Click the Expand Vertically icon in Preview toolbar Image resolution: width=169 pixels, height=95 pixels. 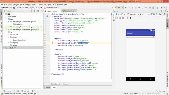click(130, 18)
